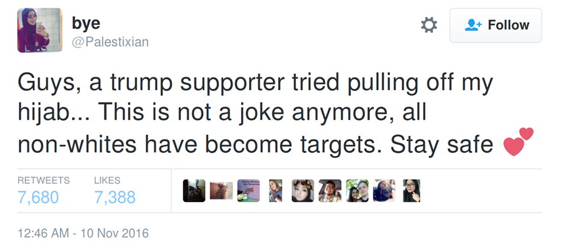Screen dimensions: 567x248
Task: Click the first liker avatar, dark photo
Action: pos(194,190)
